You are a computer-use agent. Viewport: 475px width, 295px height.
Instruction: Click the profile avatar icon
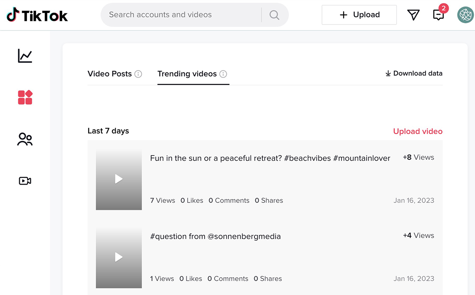(x=465, y=15)
